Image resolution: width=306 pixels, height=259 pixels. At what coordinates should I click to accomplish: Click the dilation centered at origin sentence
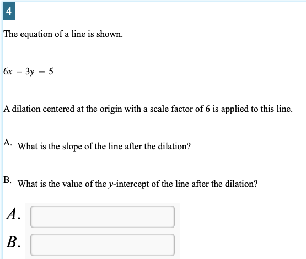pyautogui.click(x=148, y=109)
